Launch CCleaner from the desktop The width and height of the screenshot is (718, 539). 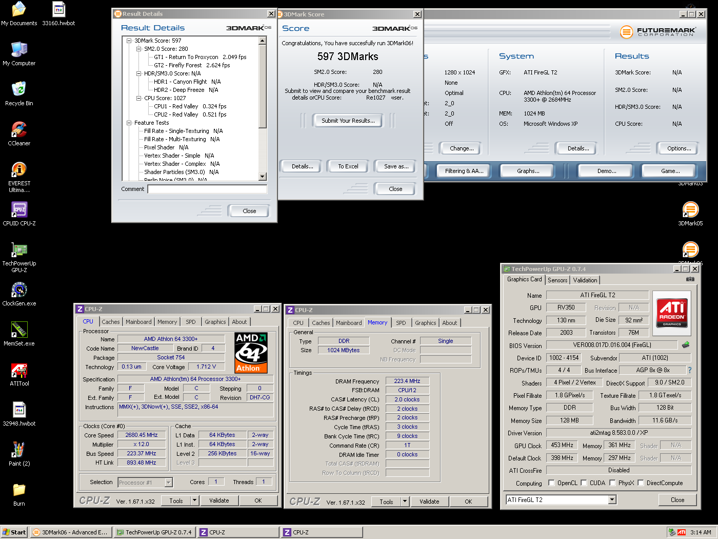pos(19,134)
